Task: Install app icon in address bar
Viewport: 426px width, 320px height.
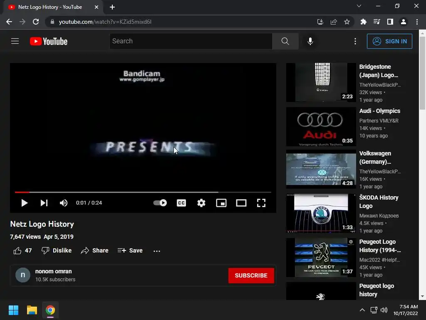Action: pos(320,22)
